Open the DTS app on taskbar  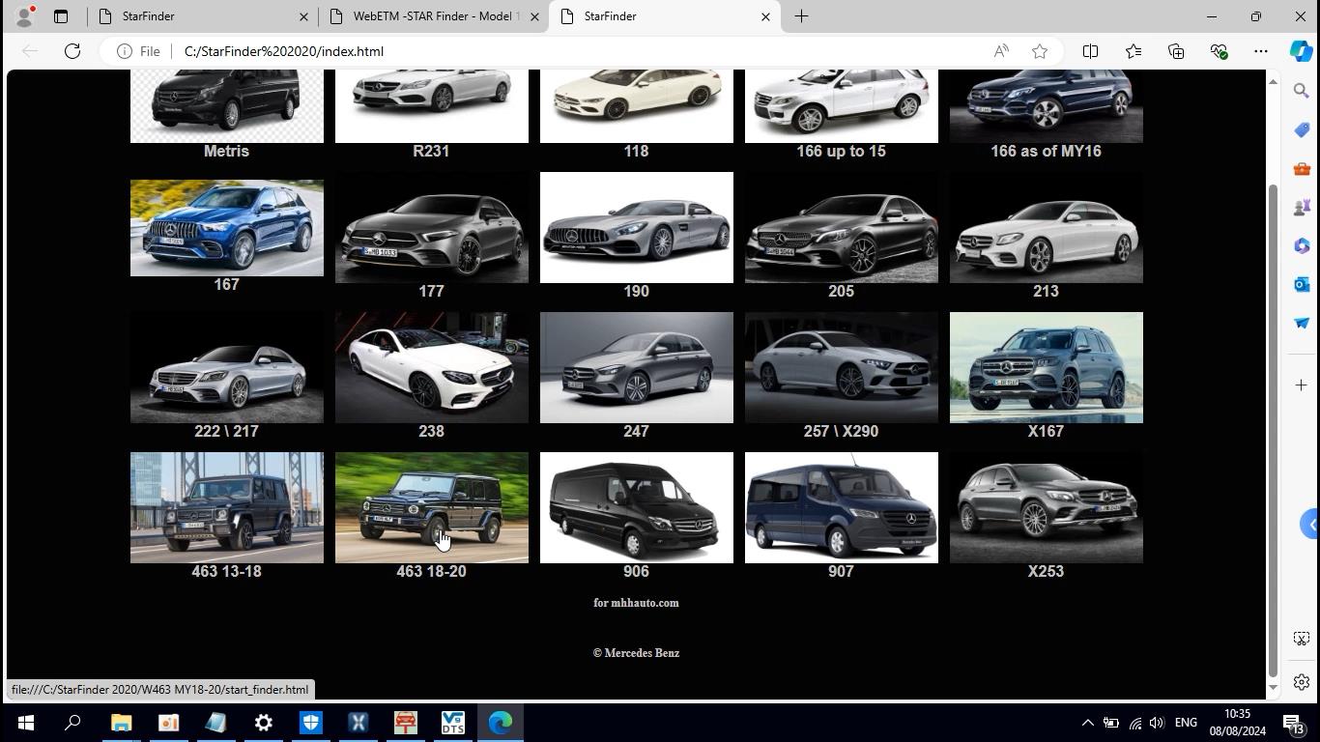pyautogui.click(x=452, y=723)
